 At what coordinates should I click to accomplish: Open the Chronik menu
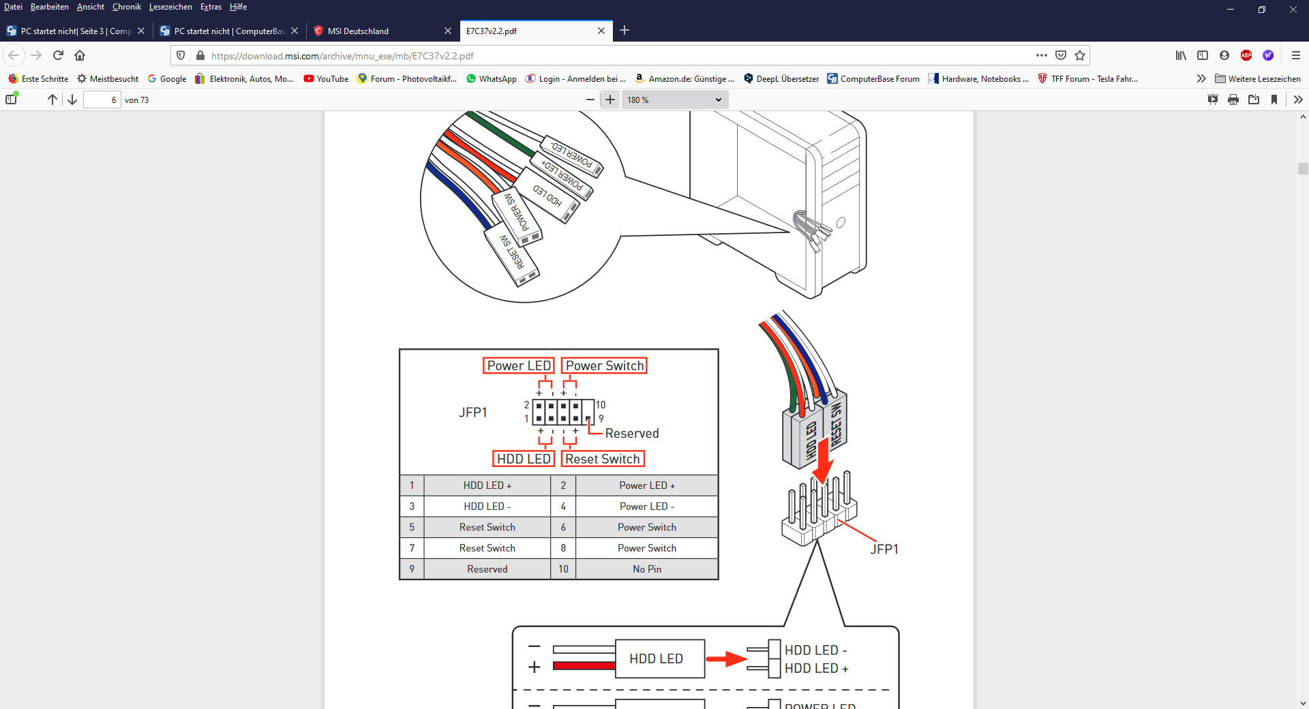[x=127, y=7]
